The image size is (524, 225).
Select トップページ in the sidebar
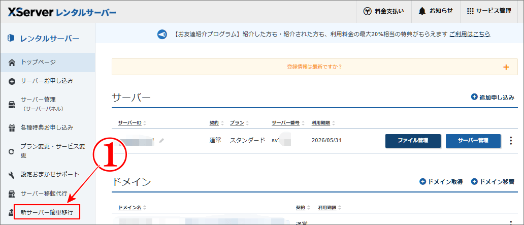(x=47, y=62)
